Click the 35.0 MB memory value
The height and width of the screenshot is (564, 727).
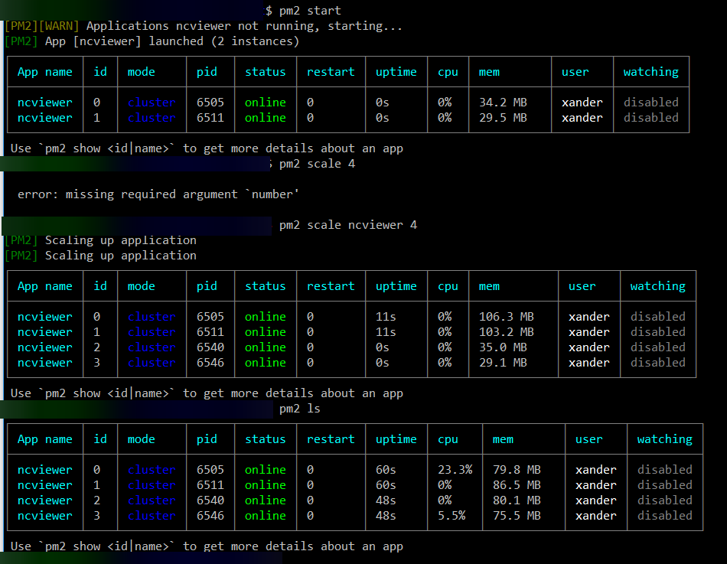[503, 347]
